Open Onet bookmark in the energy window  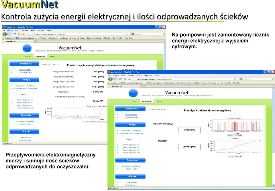[42, 38]
